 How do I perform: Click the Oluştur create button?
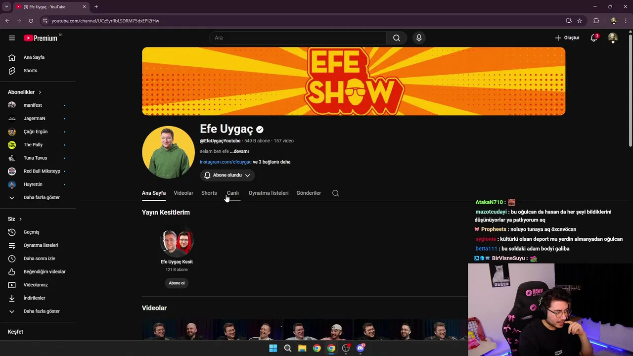tap(567, 38)
